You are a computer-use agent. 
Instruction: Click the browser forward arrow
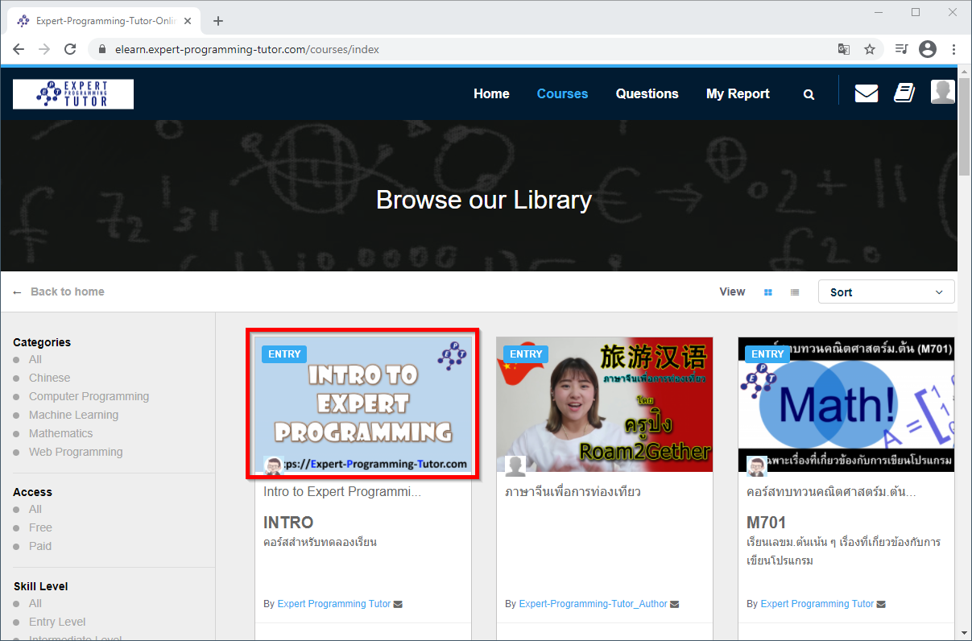(44, 49)
